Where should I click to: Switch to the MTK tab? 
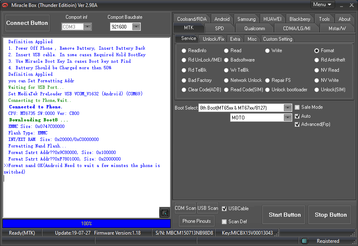pyautogui.click(x=189, y=28)
